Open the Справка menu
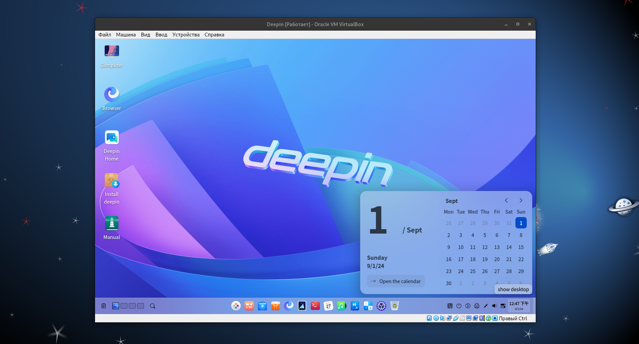Screen dimensions: 639x344 pos(214,35)
